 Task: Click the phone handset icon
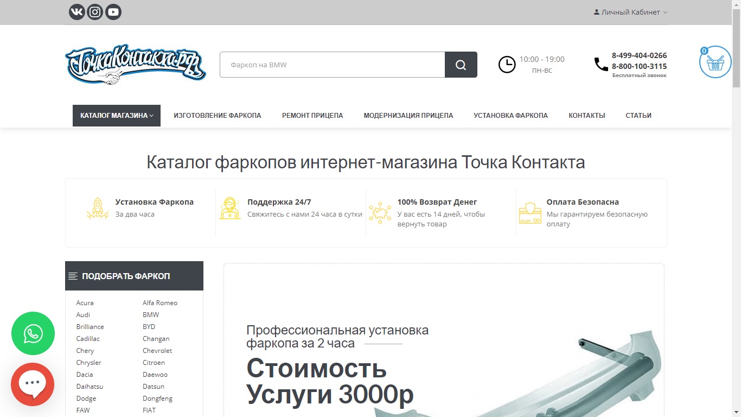click(601, 65)
